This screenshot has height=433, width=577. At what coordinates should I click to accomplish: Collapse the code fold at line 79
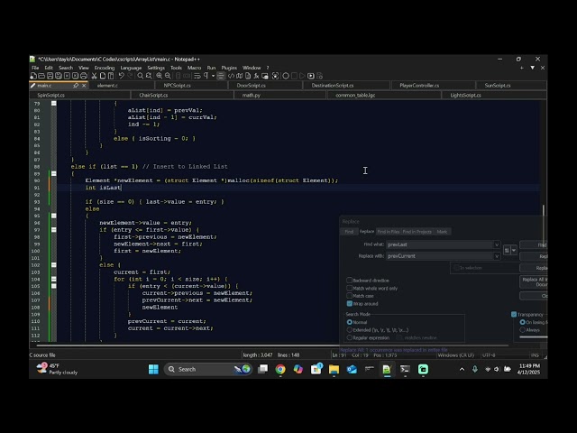pos(54,104)
